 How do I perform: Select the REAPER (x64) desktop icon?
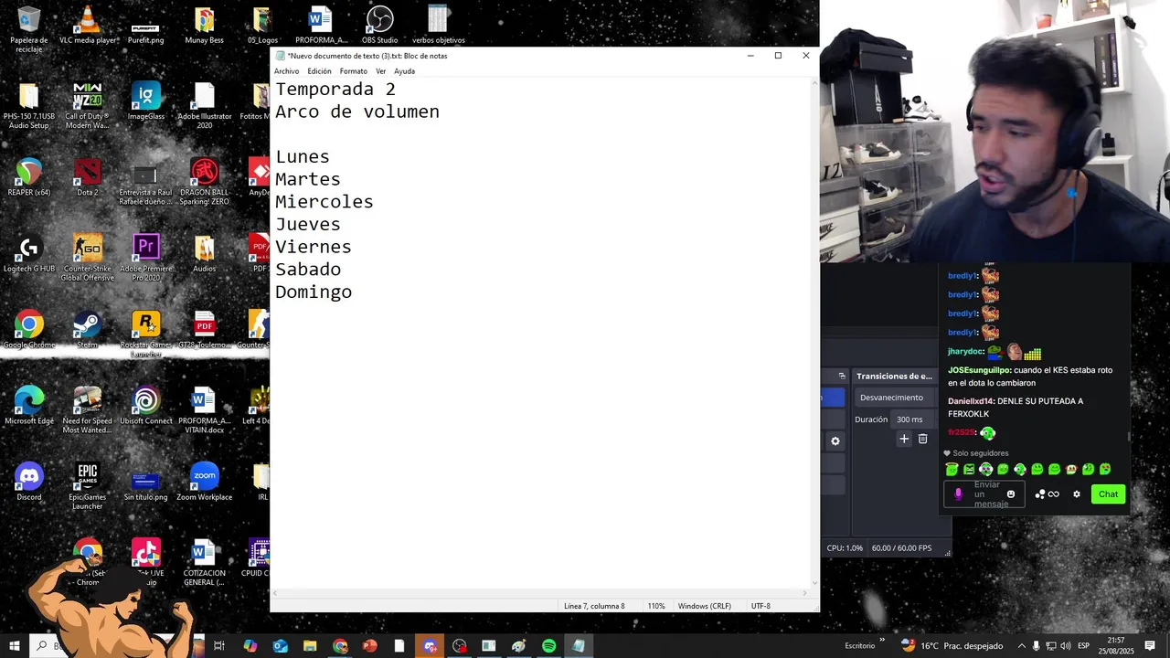click(x=29, y=177)
